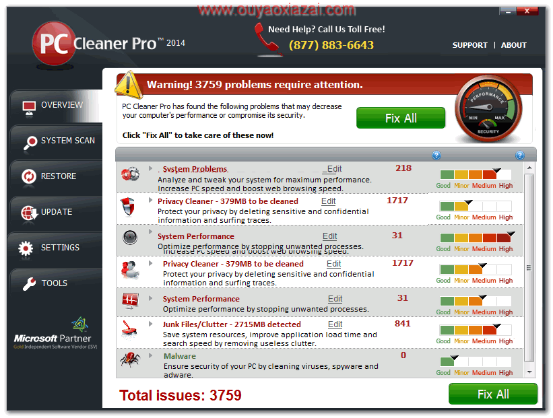Open the About link

(x=513, y=45)
